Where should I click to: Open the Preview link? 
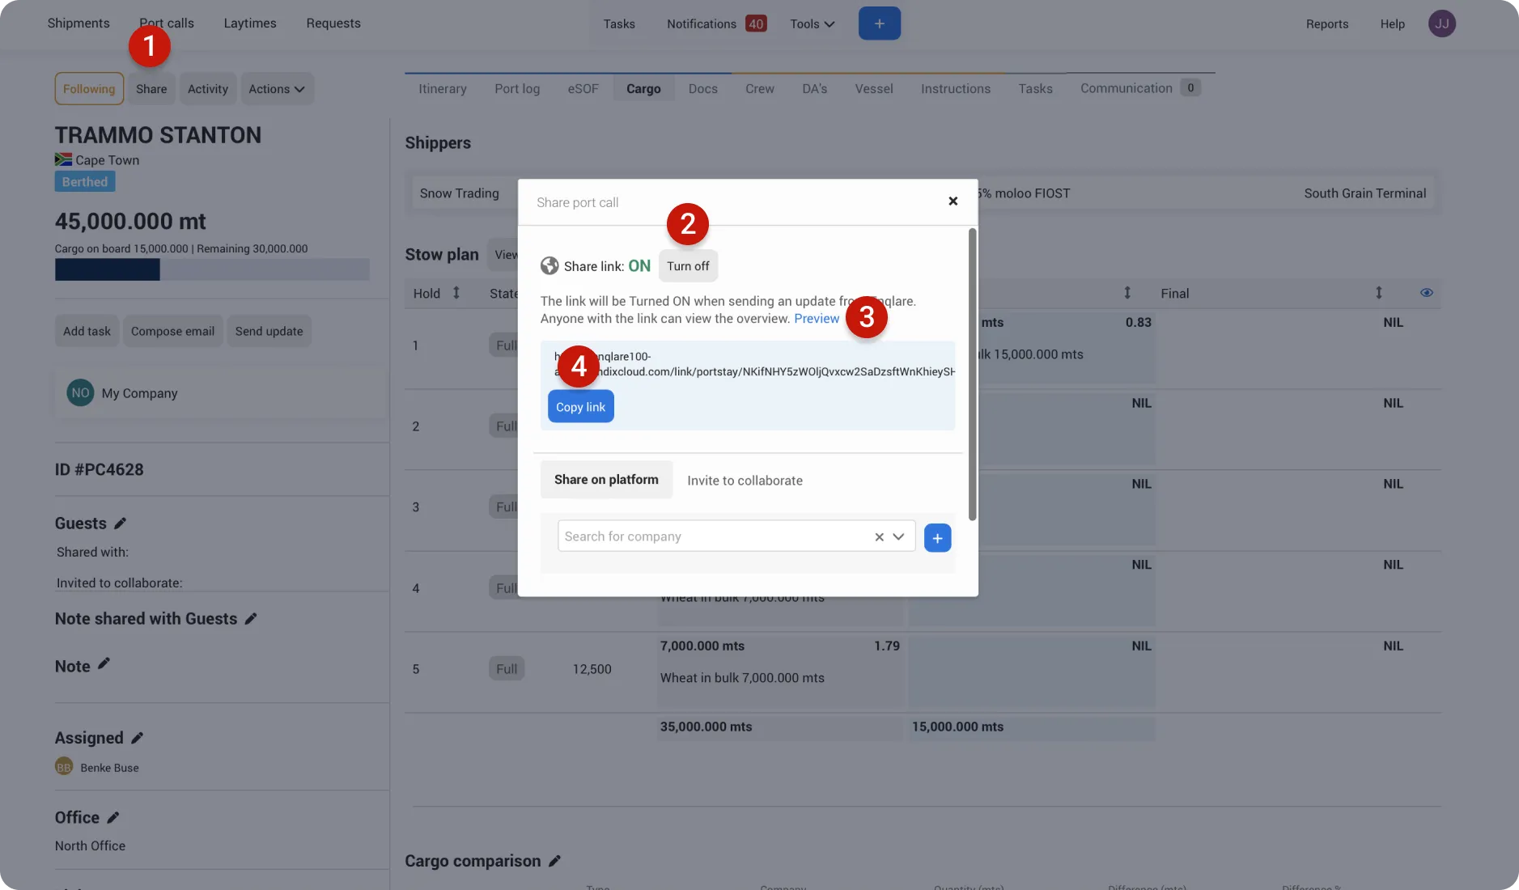817,319
